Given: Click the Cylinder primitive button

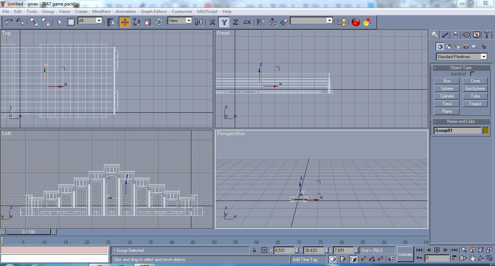Looking at the screenshot, I should (x=447, y=96).
